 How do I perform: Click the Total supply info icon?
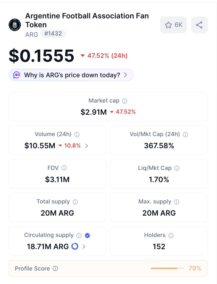pyautogui.click(x=75, y=202)
